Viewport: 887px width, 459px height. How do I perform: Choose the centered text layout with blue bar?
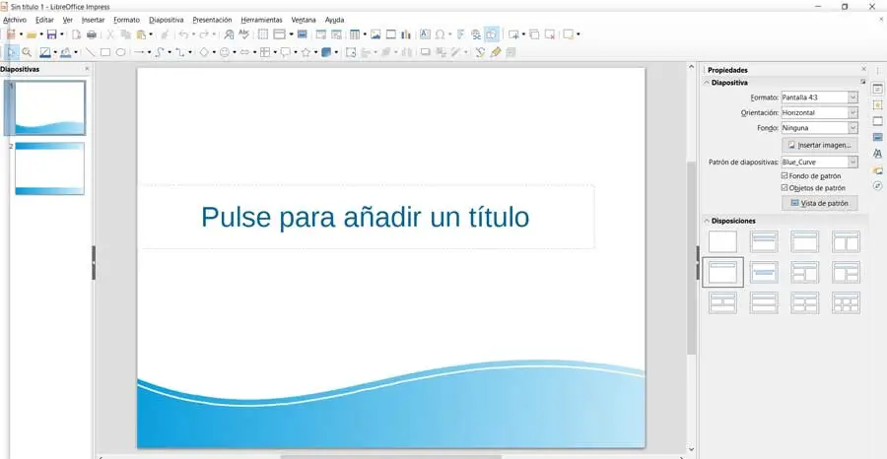pos(764,273)
